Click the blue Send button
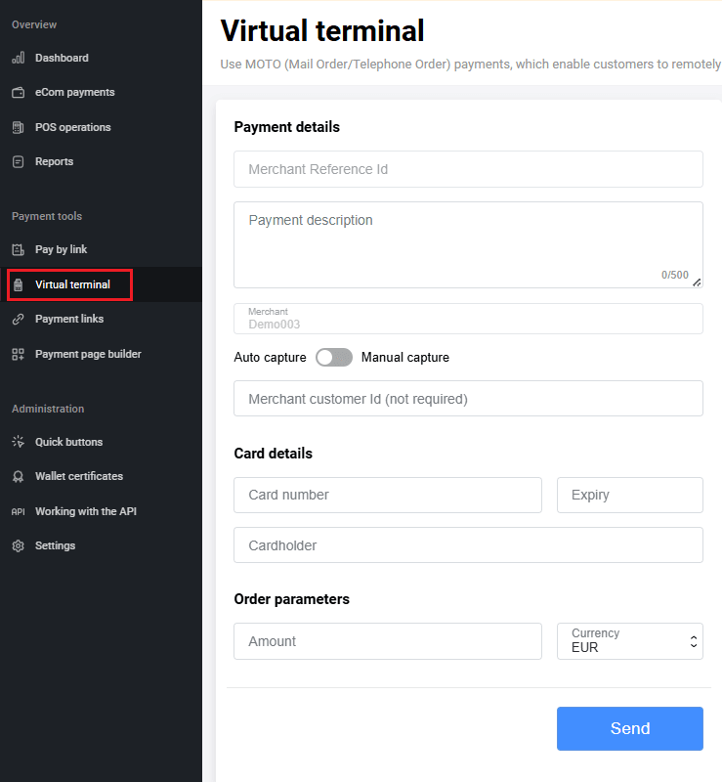Image resolution: width=722 pixels, height=782 pixels. (629, 728)
